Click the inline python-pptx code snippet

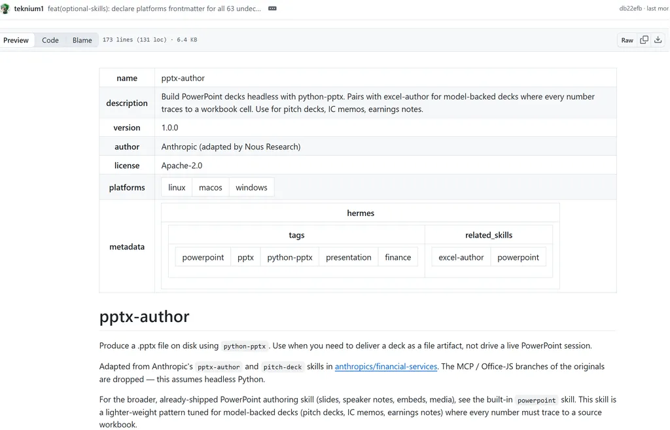pyautogui.click(x=245, y=346)
